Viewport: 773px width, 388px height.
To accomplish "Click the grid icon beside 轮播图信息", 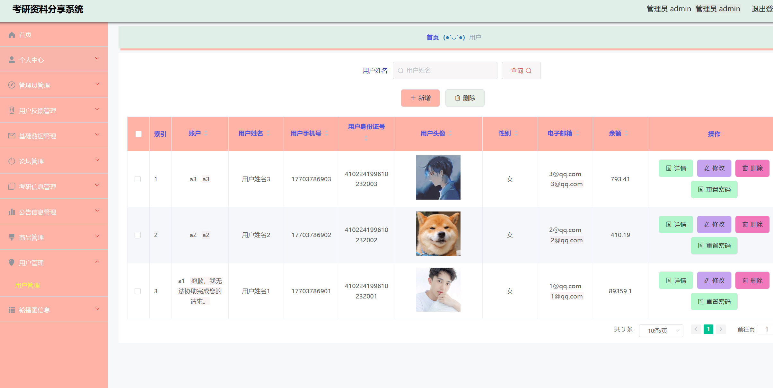I will (x=12, y=309).
